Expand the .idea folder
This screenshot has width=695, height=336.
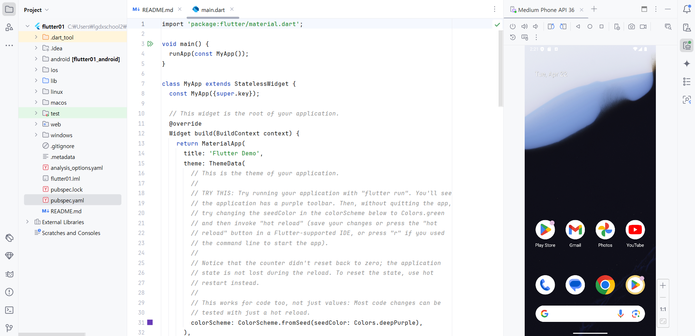36,48
